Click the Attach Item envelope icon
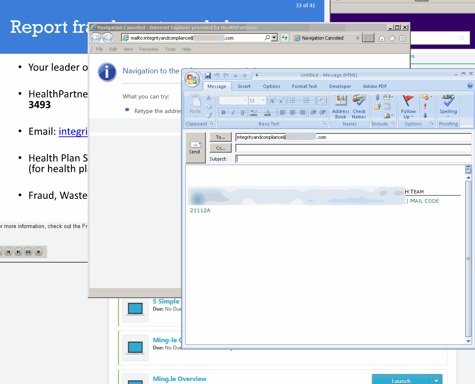 pos(377,106)
